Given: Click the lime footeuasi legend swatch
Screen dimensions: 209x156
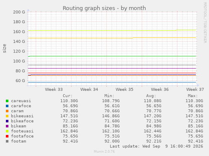Looking at the screenshot, I should pyautogui.click(x=7, y=131).
